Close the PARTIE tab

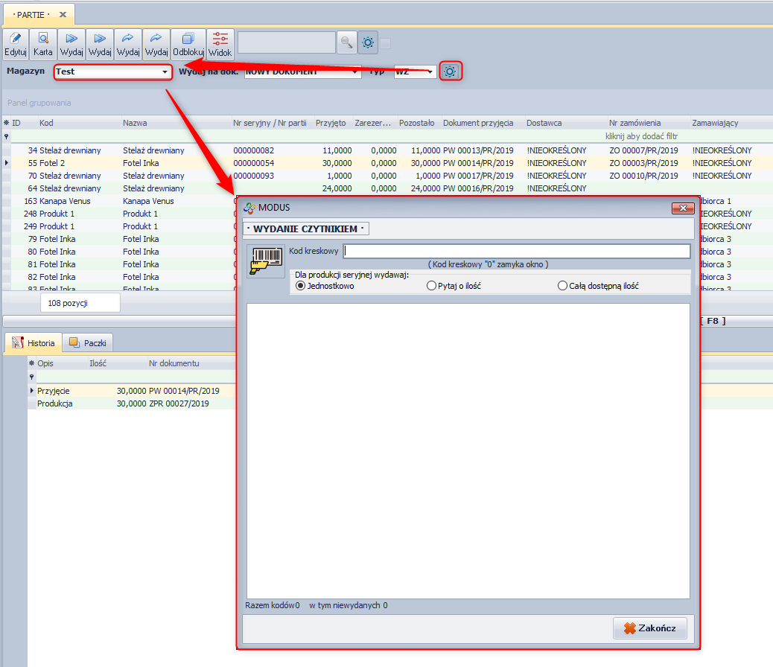pyautogui.click(x=63, y=14)
